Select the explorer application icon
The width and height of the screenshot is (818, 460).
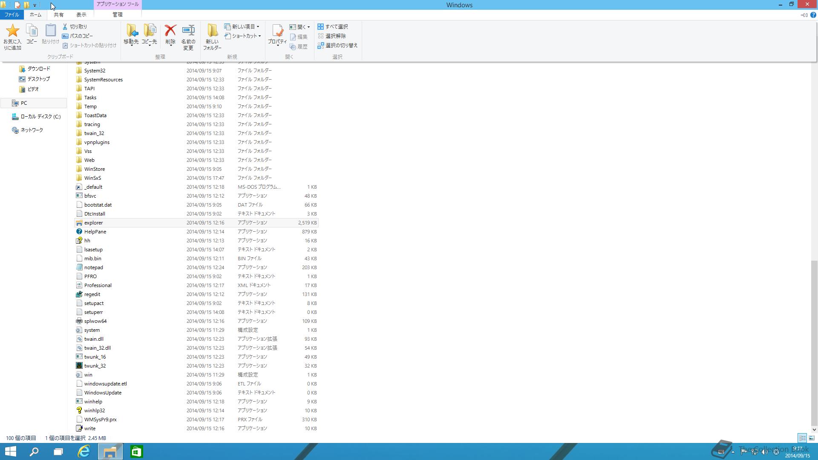[79, 223]
